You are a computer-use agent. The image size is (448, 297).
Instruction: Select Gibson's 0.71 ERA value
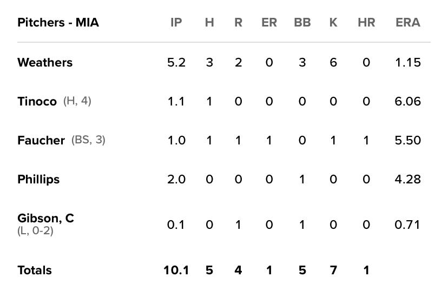tap(407, 225)
